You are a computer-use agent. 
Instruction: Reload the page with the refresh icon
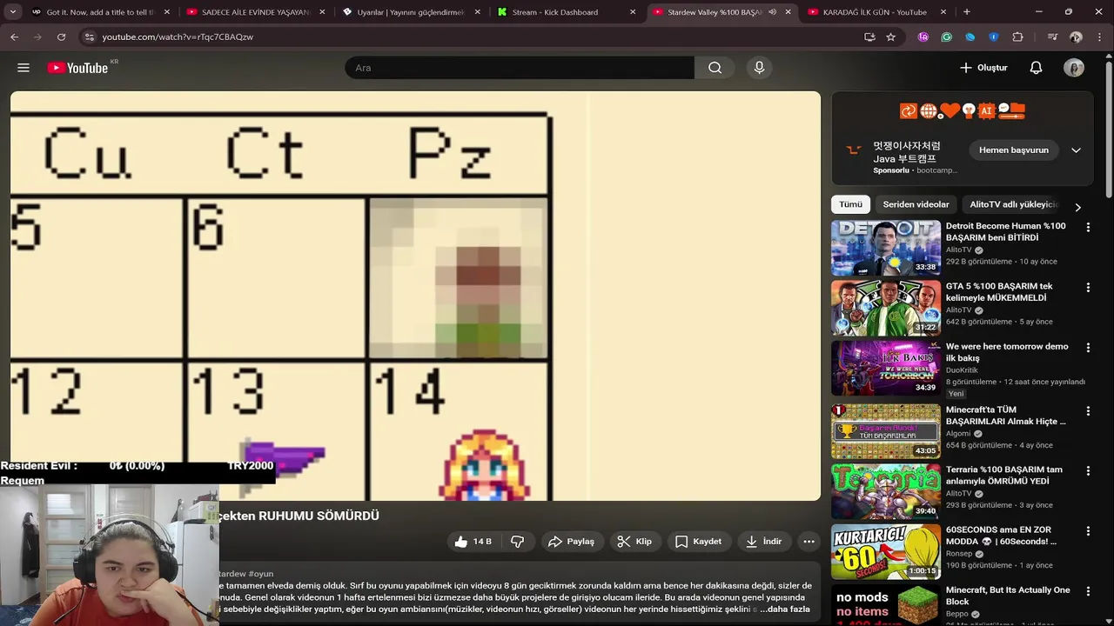tap(61, 37)
